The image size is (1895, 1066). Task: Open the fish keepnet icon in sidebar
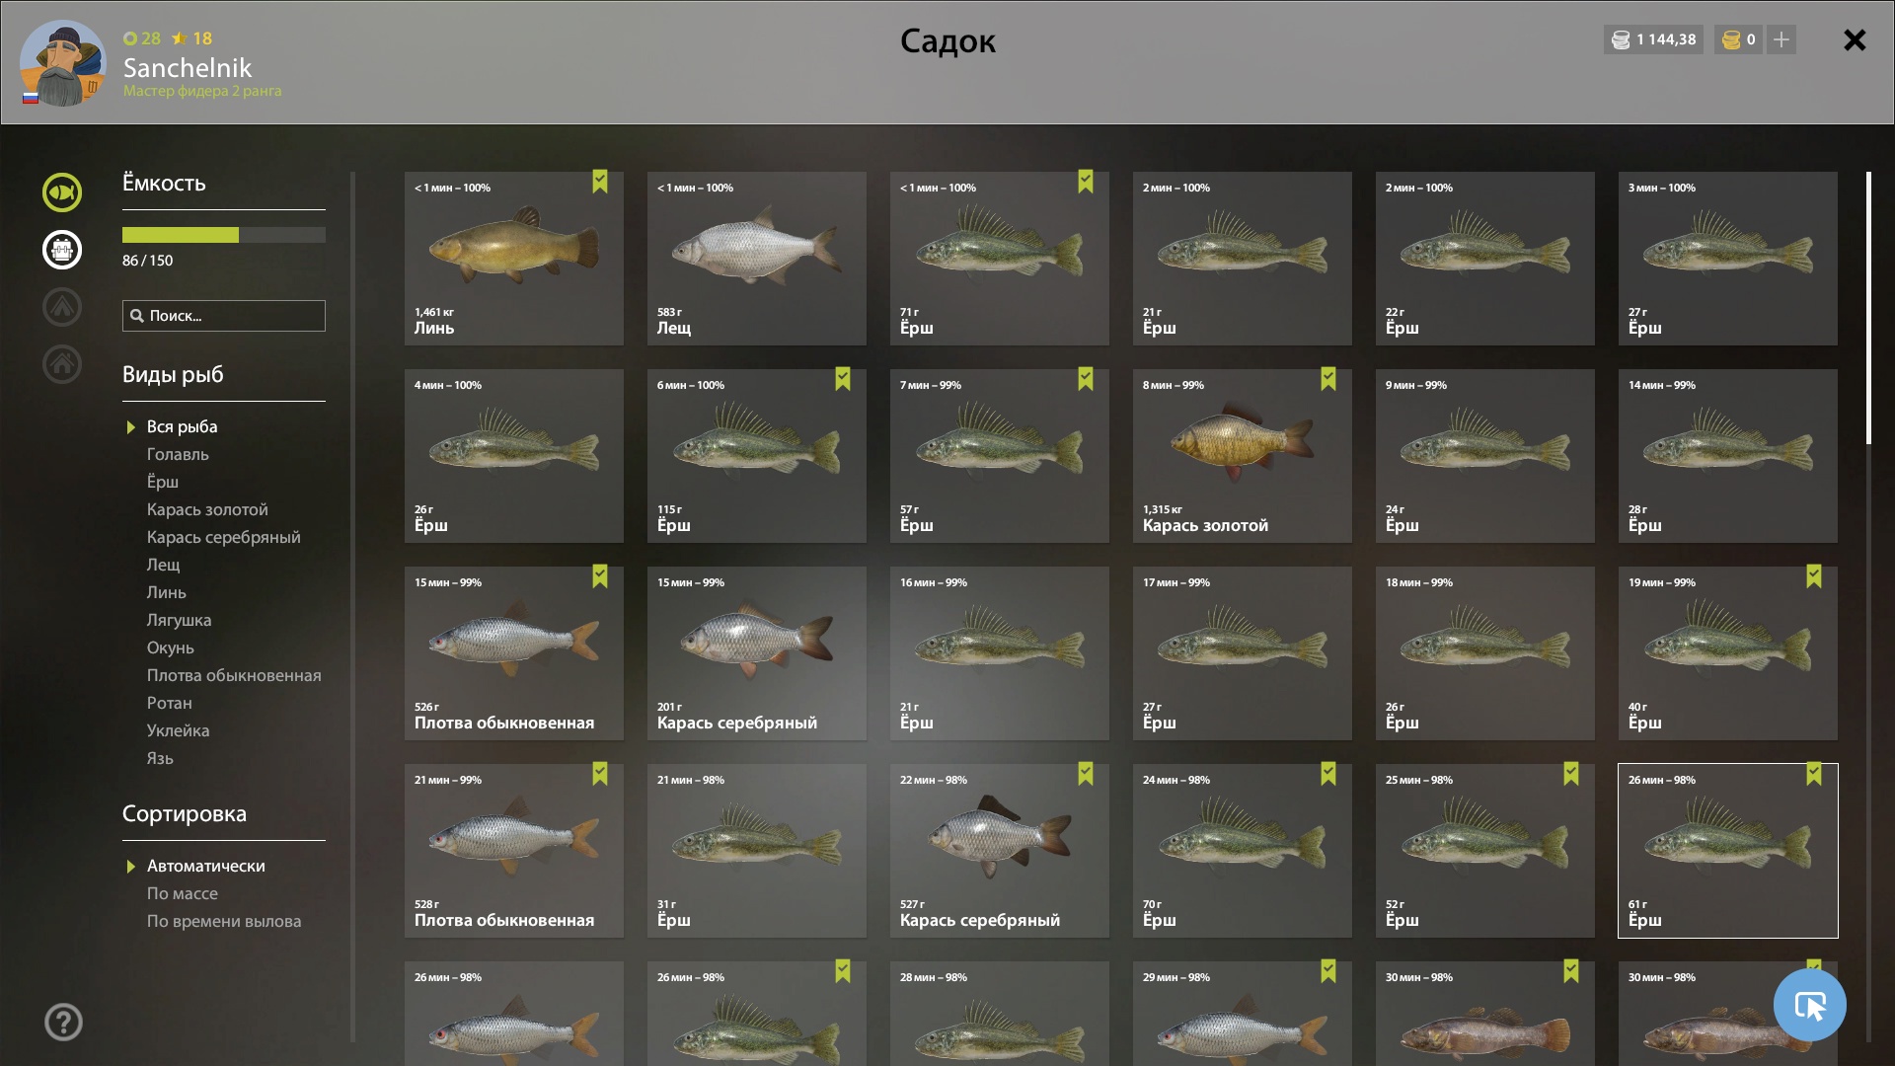62,192
